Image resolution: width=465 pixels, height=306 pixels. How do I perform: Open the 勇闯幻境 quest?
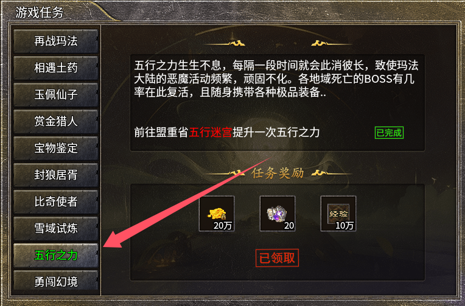(x=56, y=280)
